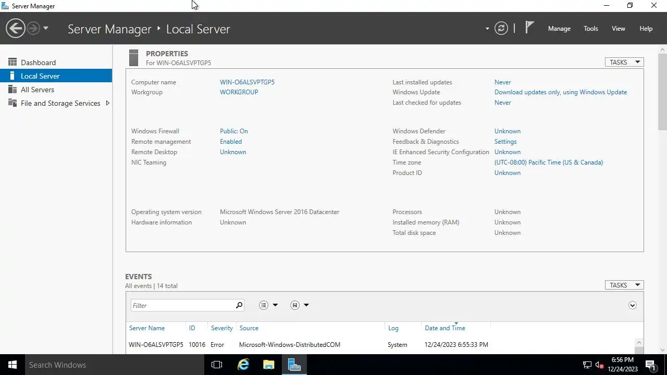Open File and Storage Services
Screen dimensions: 667x375
[x=56, y=103]
